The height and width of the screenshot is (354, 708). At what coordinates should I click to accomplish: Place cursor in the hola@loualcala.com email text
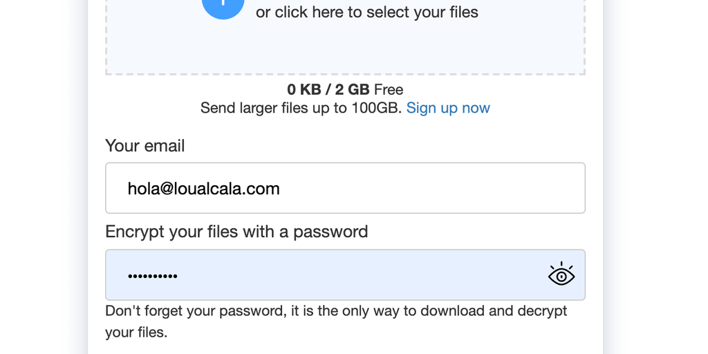point(203,189)
